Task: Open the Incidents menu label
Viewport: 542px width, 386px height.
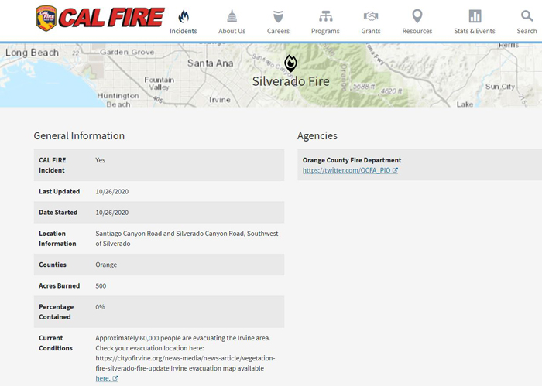Action: [184, 31]
